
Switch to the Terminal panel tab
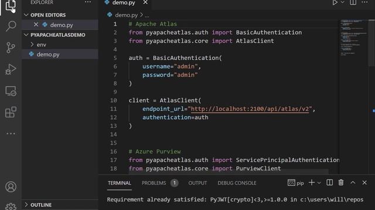tap(120, 183)
